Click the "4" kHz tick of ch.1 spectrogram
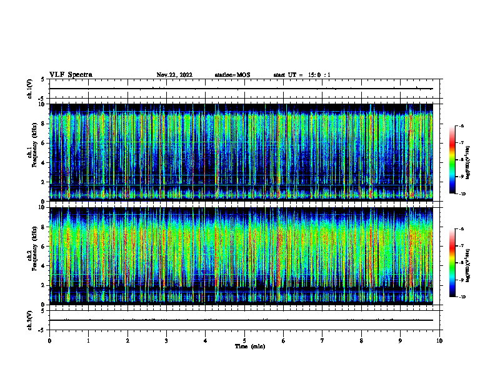This screenshot has width=495, height=382. coord(44,163)
